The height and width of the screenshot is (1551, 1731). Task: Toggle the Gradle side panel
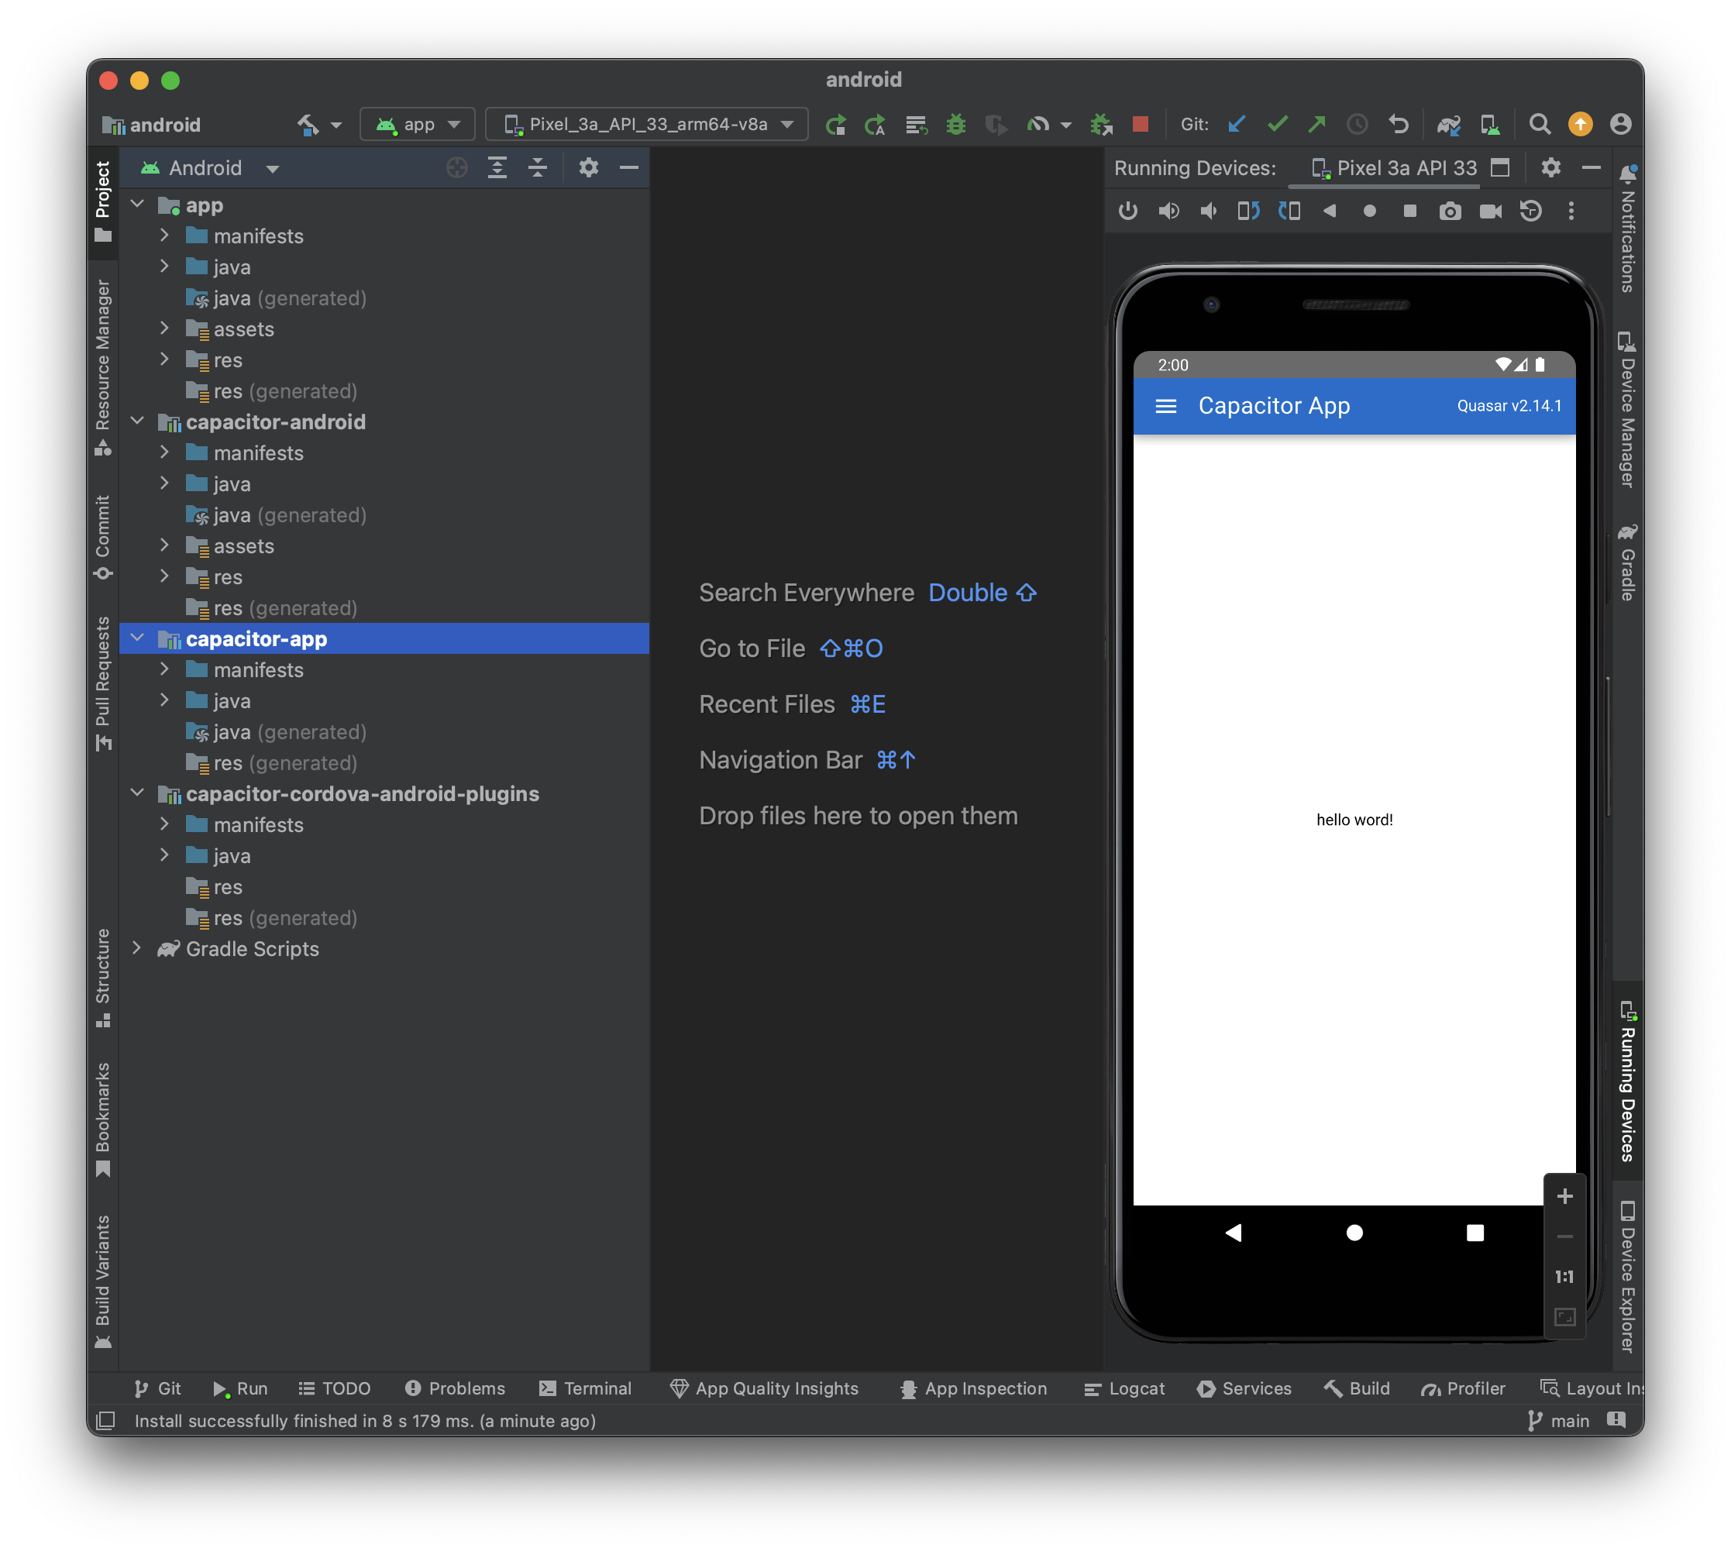pyautogui.click(x=1626, y=563)
